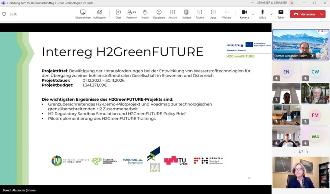Open the Reagieren reactions picker
The image size is (330, 194).
[159, 14]
